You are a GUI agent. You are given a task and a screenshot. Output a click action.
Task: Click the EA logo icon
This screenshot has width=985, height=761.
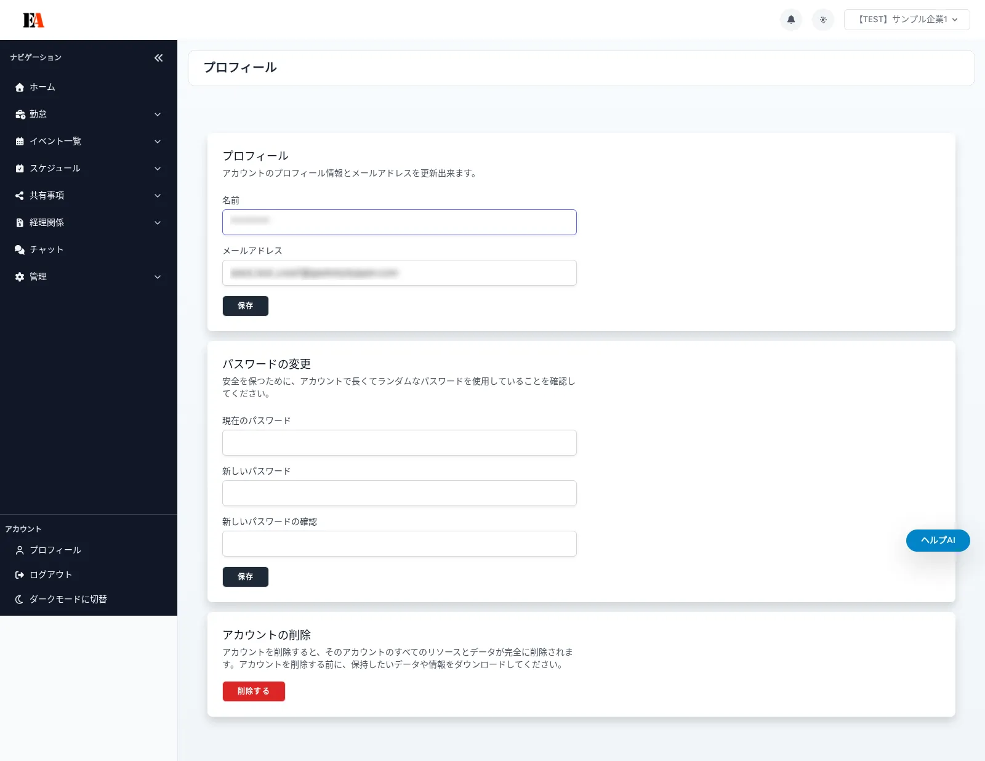pos(33,20)
